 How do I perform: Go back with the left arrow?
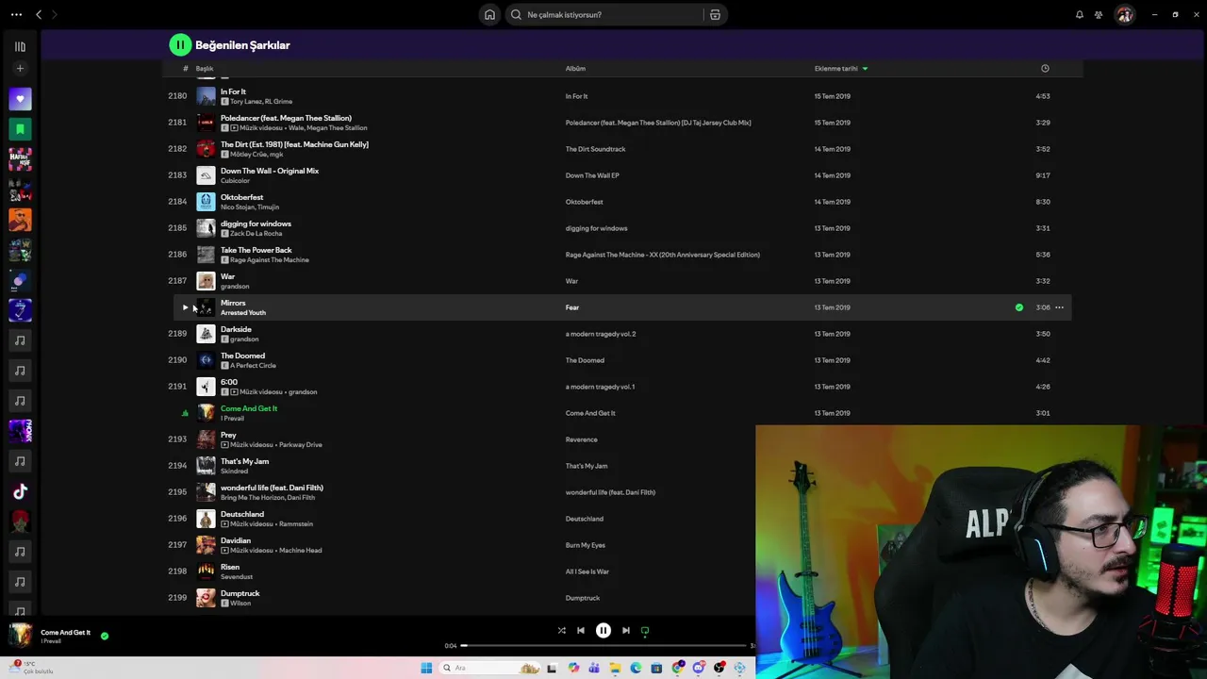[x=39, y=14]
